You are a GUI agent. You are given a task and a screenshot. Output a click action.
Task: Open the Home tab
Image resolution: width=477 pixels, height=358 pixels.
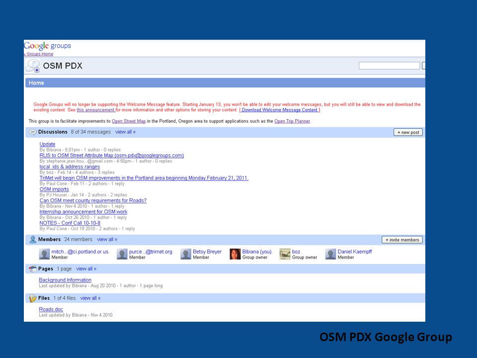[36, 83]
